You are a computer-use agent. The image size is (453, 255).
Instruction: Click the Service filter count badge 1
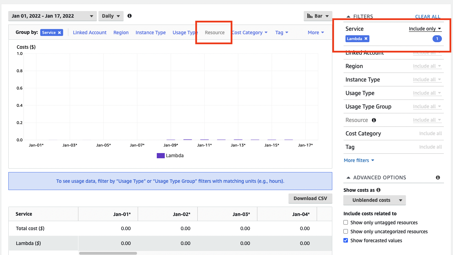(x=437, y=39)
